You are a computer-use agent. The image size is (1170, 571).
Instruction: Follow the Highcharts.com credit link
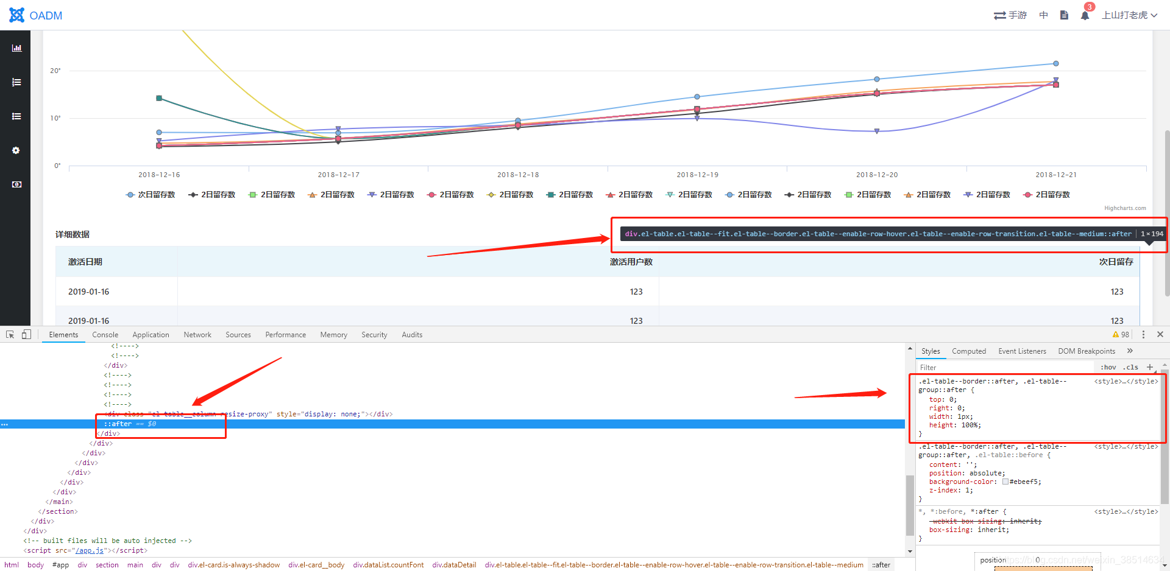coord(1125,208)
